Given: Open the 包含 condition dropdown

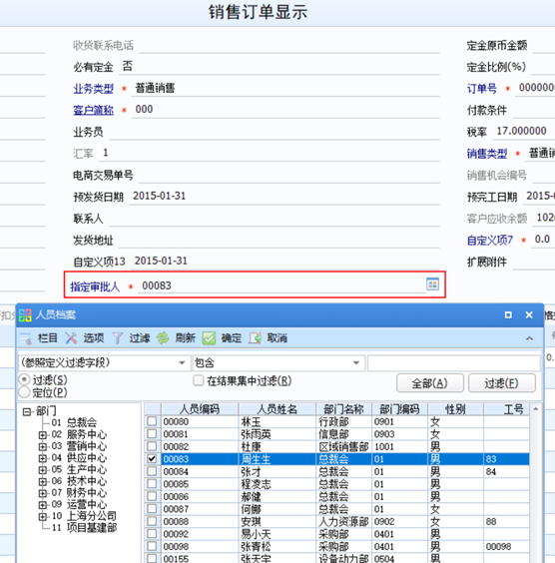Looking at the screenshot, I should [356, 362].
